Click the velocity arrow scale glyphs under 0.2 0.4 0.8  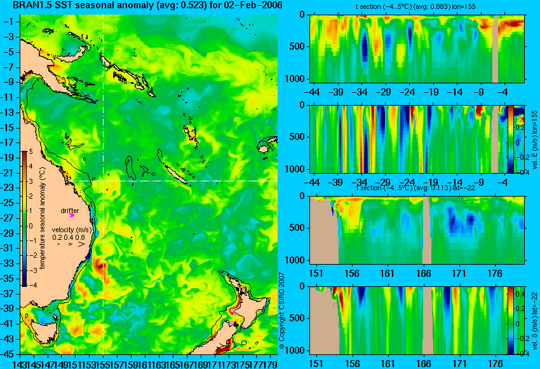click(x=72, y=244)
